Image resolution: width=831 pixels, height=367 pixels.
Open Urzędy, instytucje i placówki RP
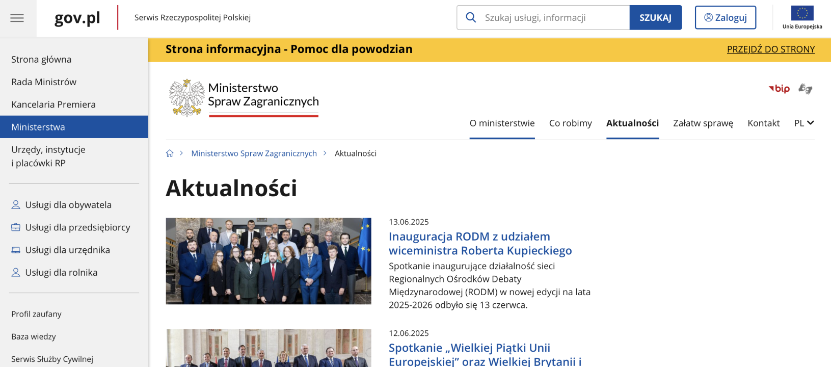point(48,156)
